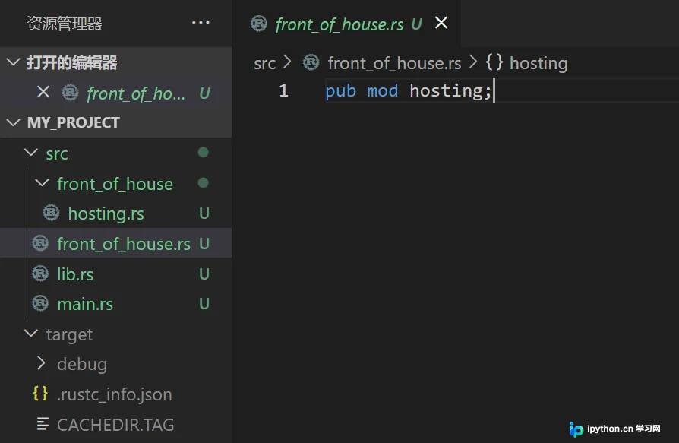The height and width of the screenshot is (443, 679).
Task: Open lib.rs in the explorer
Action: (x=75, y=274)
